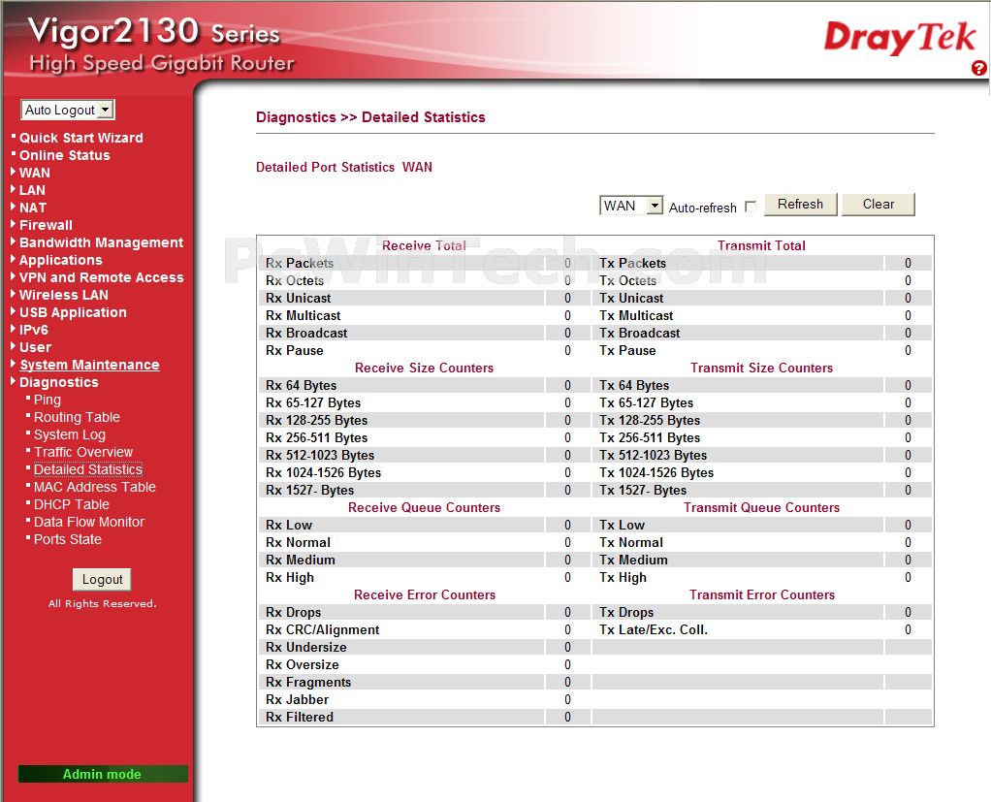Click the Tx 64 Bytes label
Screen dimensions: 991x802
[634, 386]
